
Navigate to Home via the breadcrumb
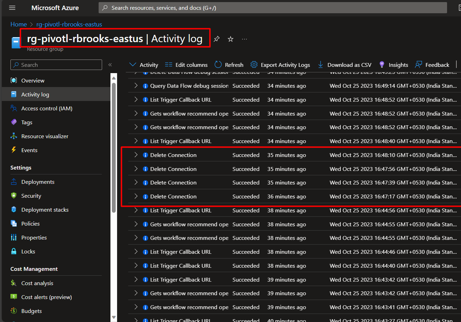coord(18,24)
